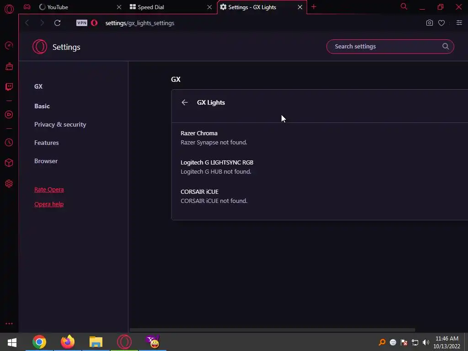This screenshot has height=351, width=468.
Task: Click the Opera help link
Action: click(49, 204)
